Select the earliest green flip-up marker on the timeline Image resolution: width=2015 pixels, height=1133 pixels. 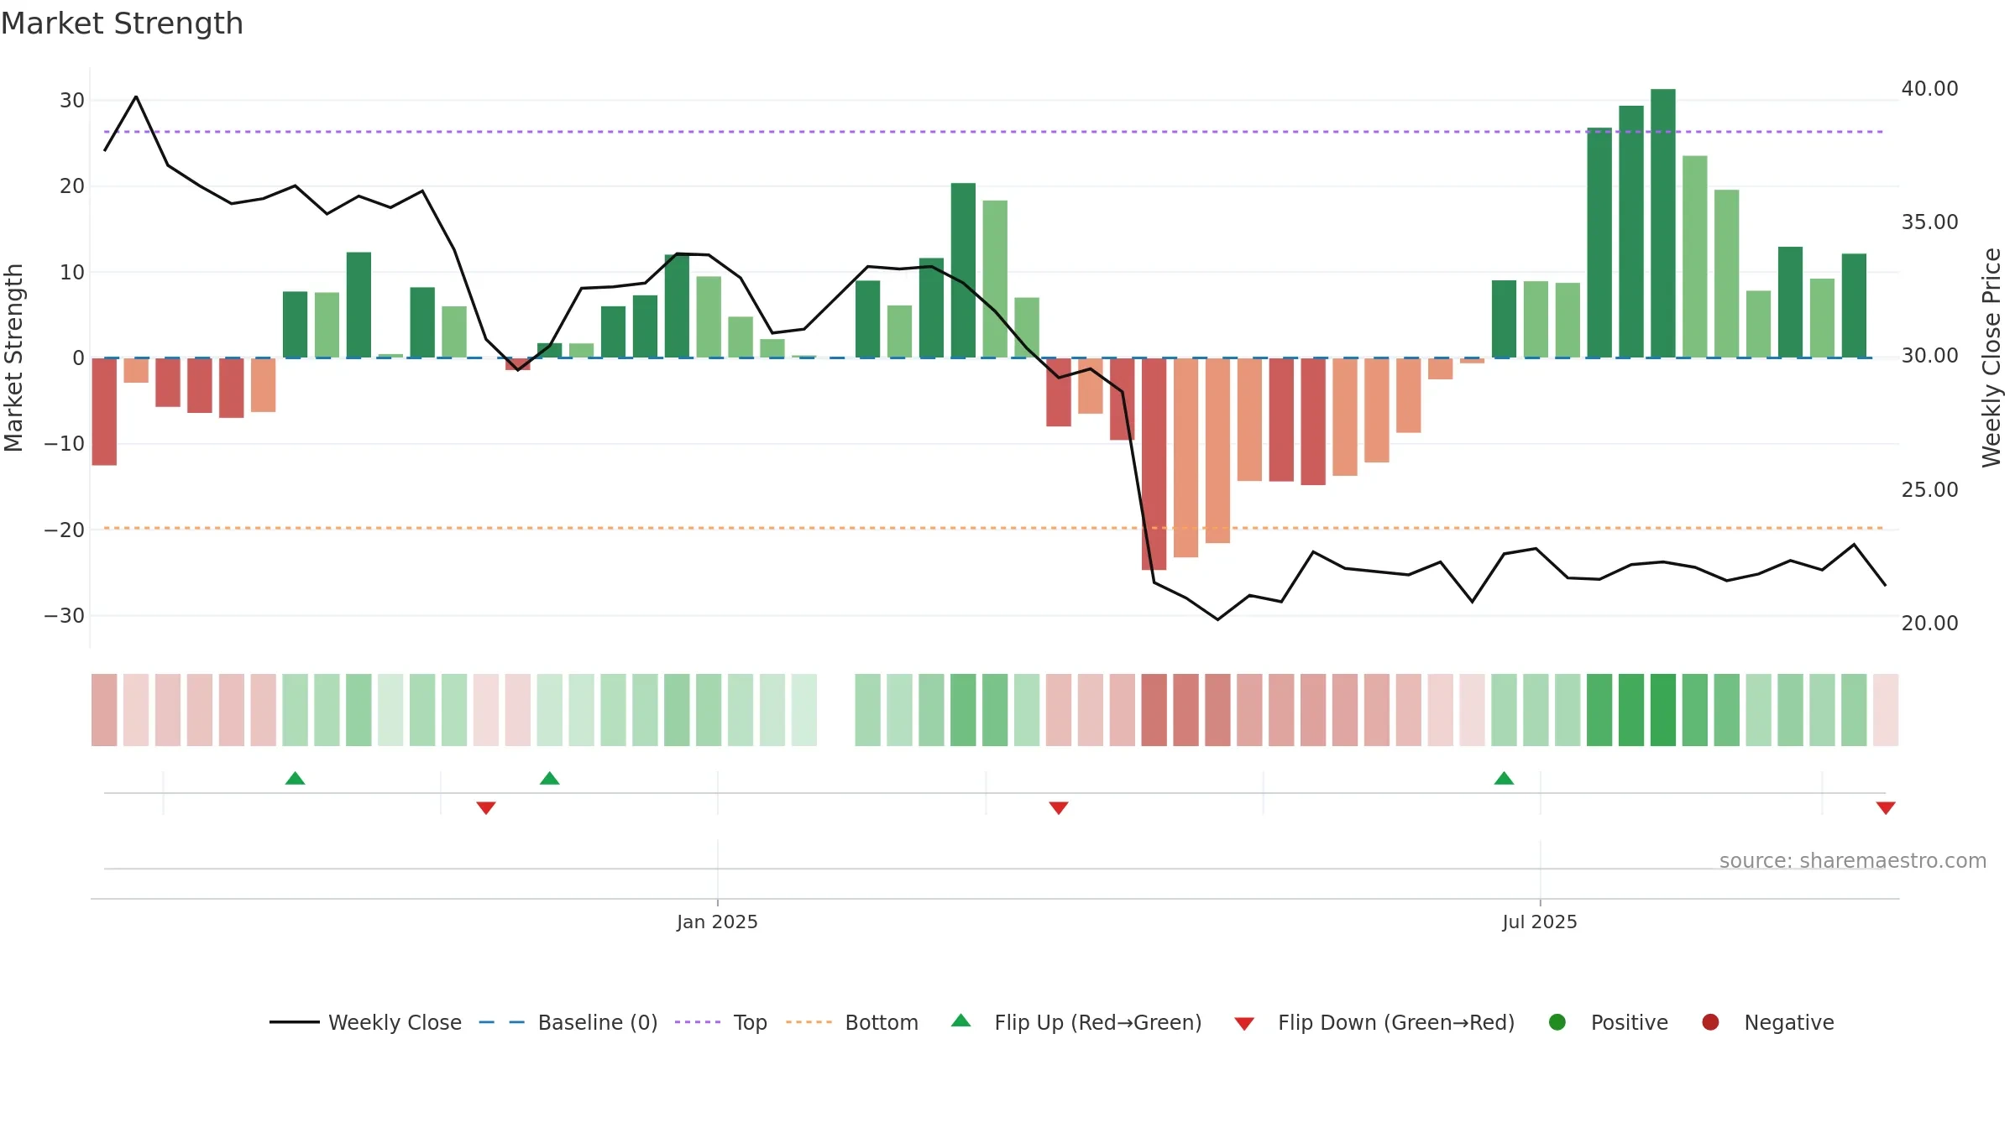tap(295, 778)
